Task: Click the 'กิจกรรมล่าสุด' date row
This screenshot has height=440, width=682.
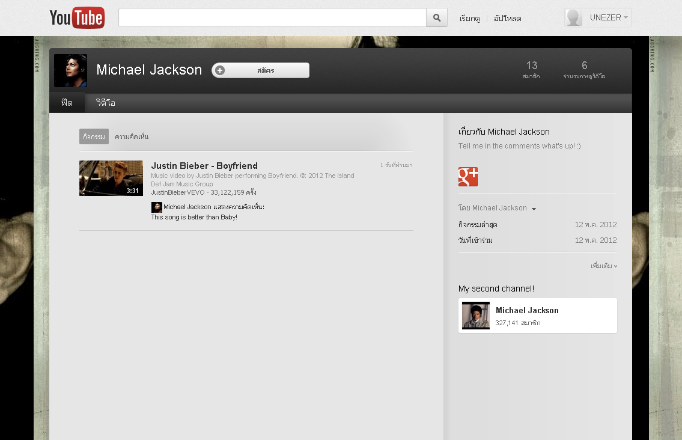Action: tap(538, 225)
